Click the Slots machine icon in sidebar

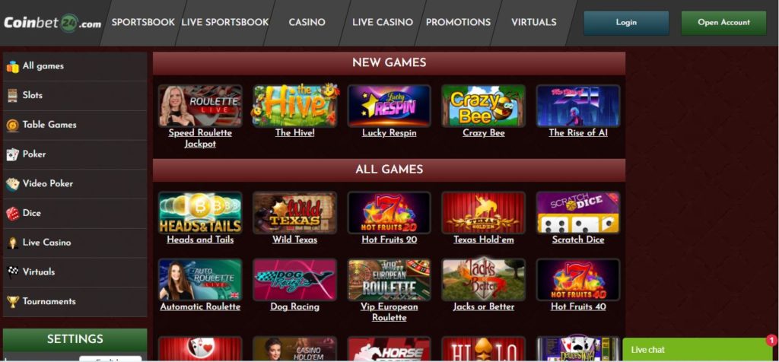click(x=13, y=95)
